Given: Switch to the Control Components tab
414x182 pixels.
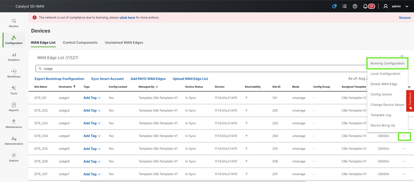Looking at the screenshot, I should pos(80,43).
